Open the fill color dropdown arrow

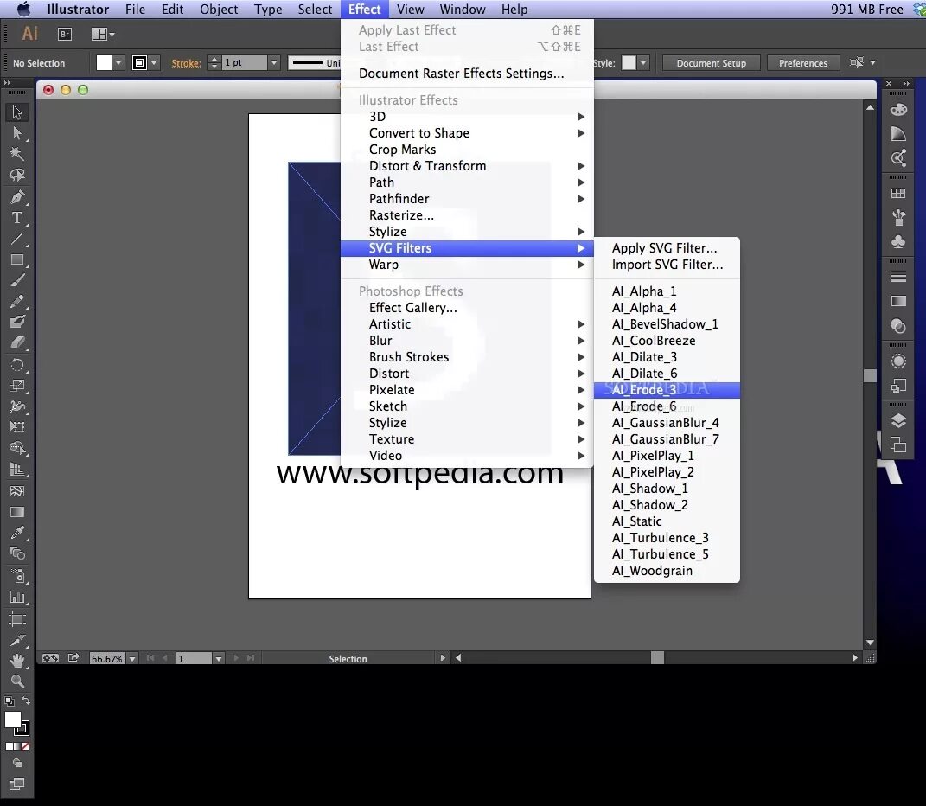118,62
